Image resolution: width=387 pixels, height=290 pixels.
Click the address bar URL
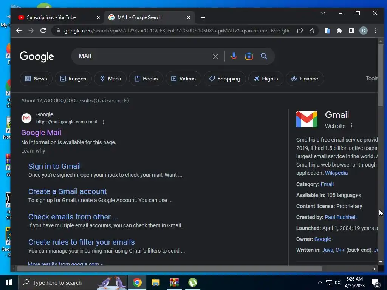pos(178,31)
